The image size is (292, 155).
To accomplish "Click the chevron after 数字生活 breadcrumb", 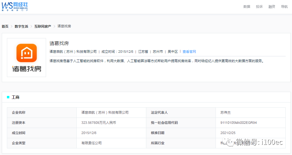I will pos(31,26).
